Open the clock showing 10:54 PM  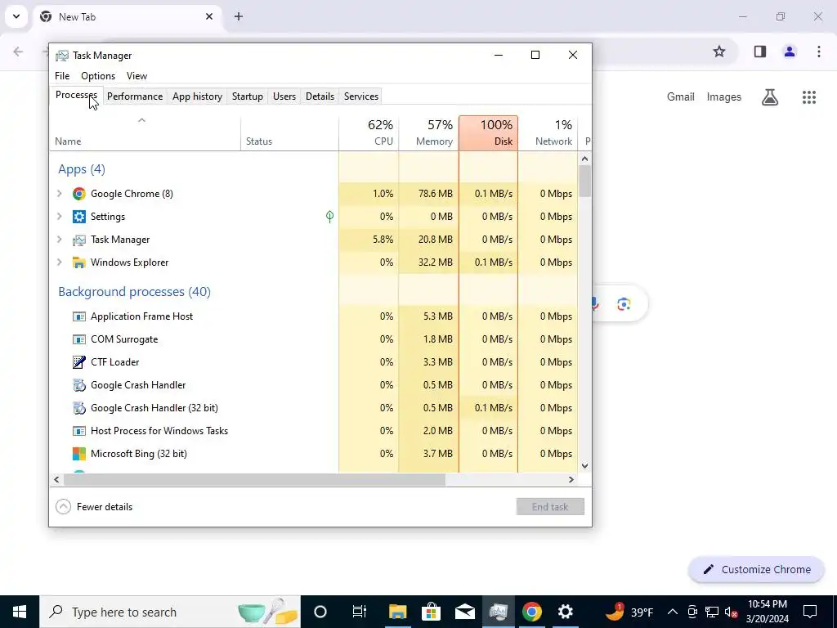pyautogui.click(x=767, y=612)
